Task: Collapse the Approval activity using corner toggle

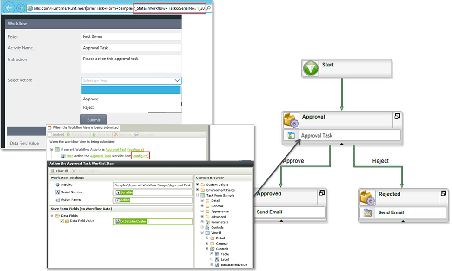Action: click(x=397, y=116)
